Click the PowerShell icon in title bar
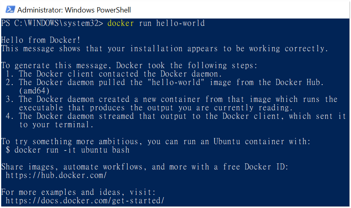Image resolution: width=351 pixels, height=208 pixels. [10, 10]
